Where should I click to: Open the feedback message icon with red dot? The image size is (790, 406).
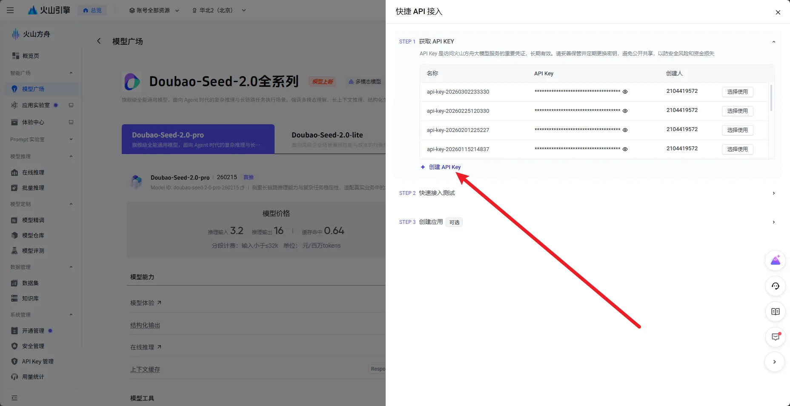775,337
